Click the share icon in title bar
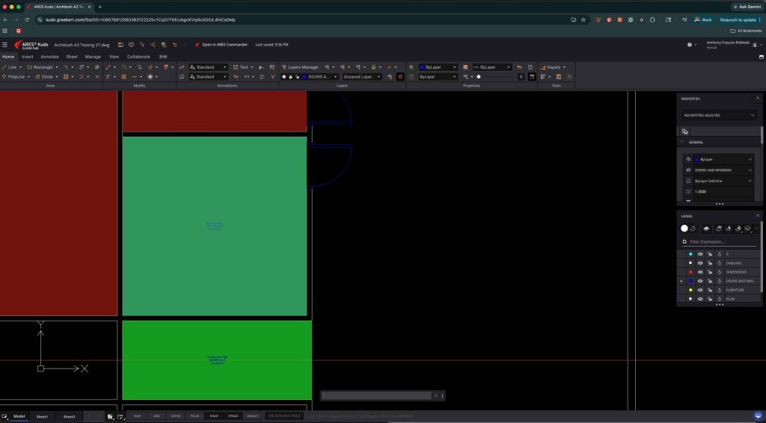The width and height of the screenshot is (766, 423). point(153,44)
